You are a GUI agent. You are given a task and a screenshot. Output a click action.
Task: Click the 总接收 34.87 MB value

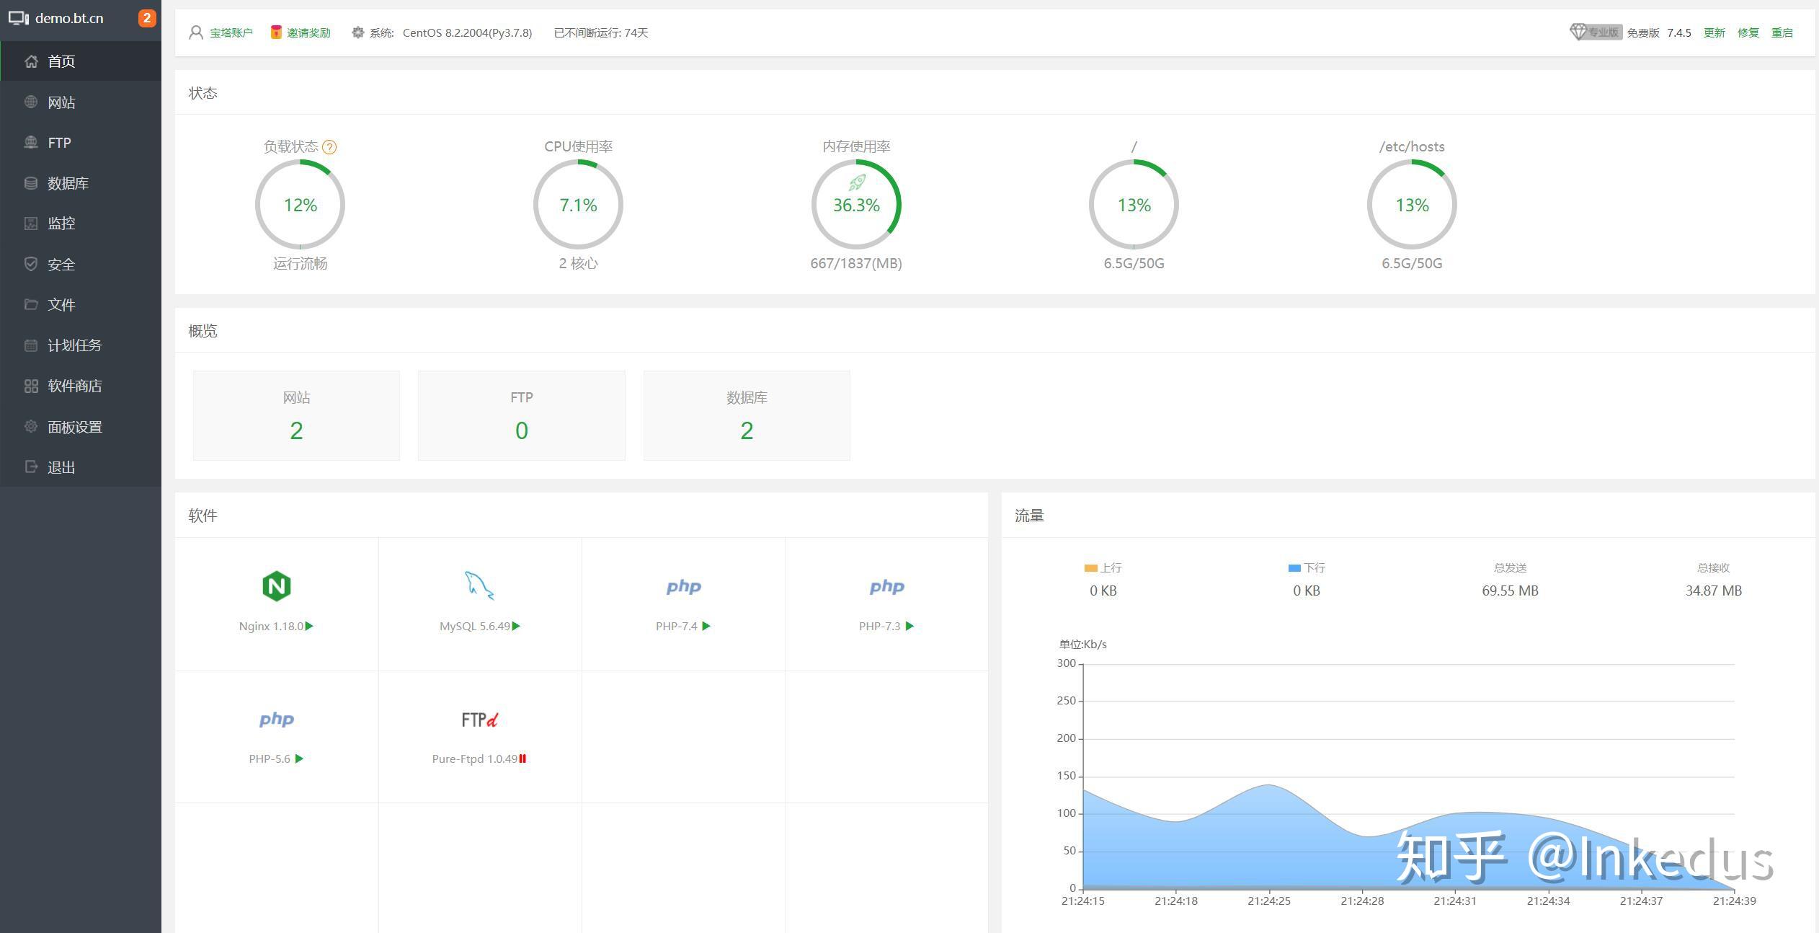1713,591
